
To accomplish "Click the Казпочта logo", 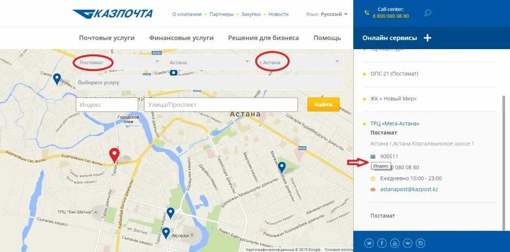I will click(x=112, y=13).
